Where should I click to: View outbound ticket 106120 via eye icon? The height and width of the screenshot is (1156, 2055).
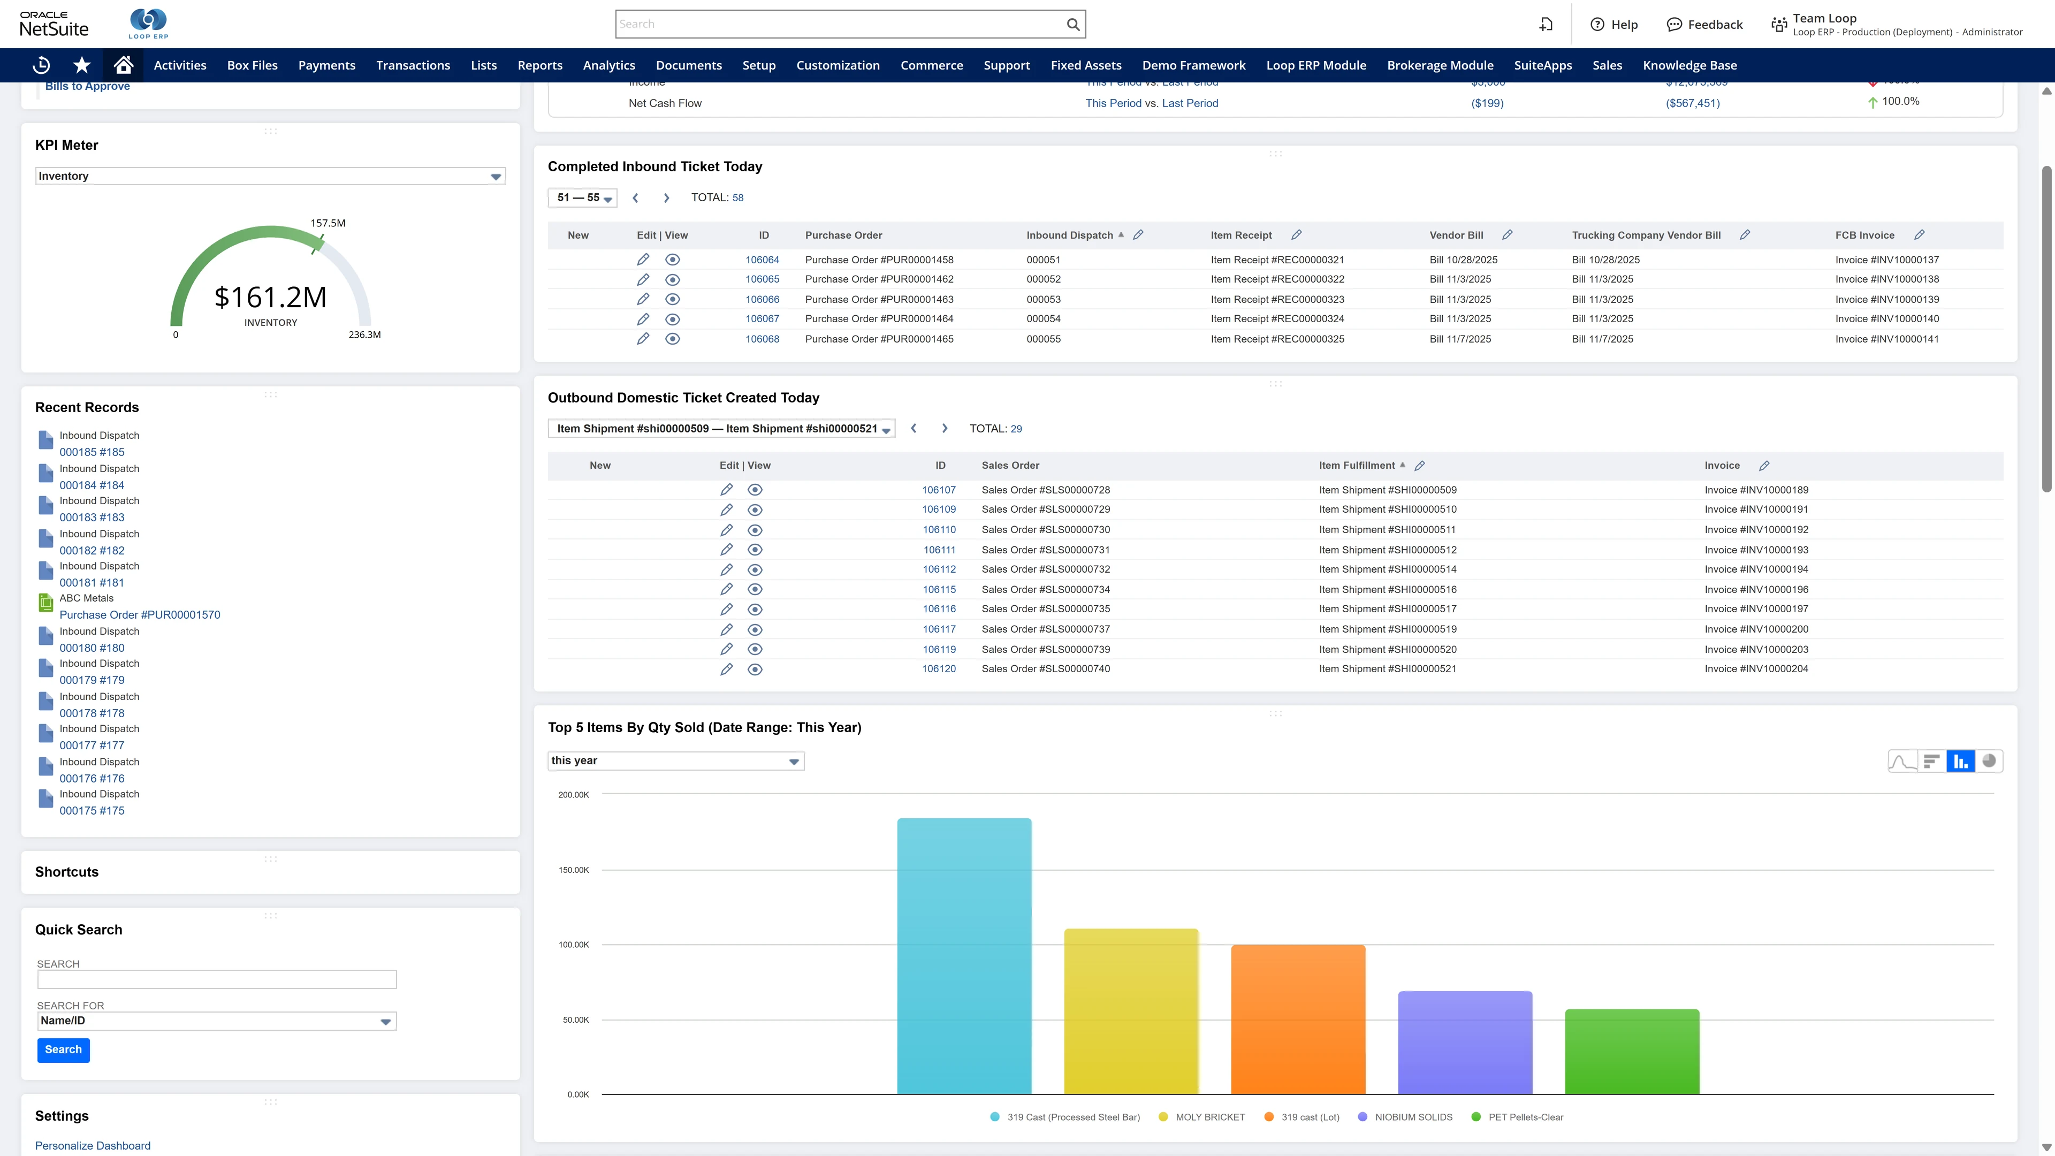(x=755, y=670)
